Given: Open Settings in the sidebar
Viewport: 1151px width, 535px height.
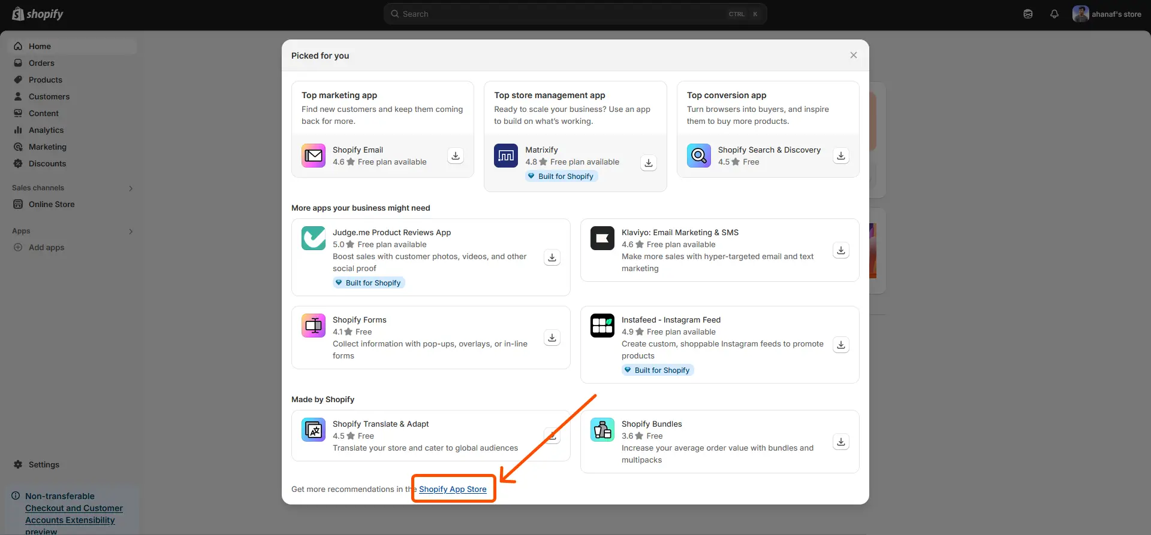Looking at the screenshot, I should pos(72,464).
